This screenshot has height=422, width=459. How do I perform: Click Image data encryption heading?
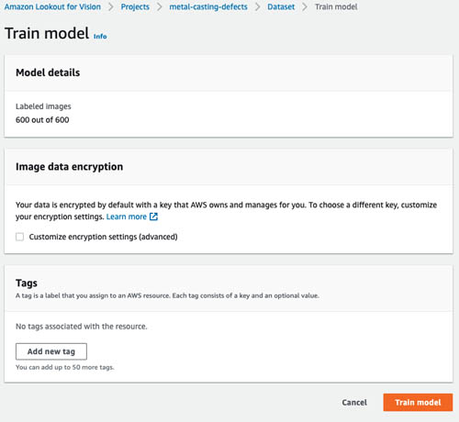(x=69, y=167)
